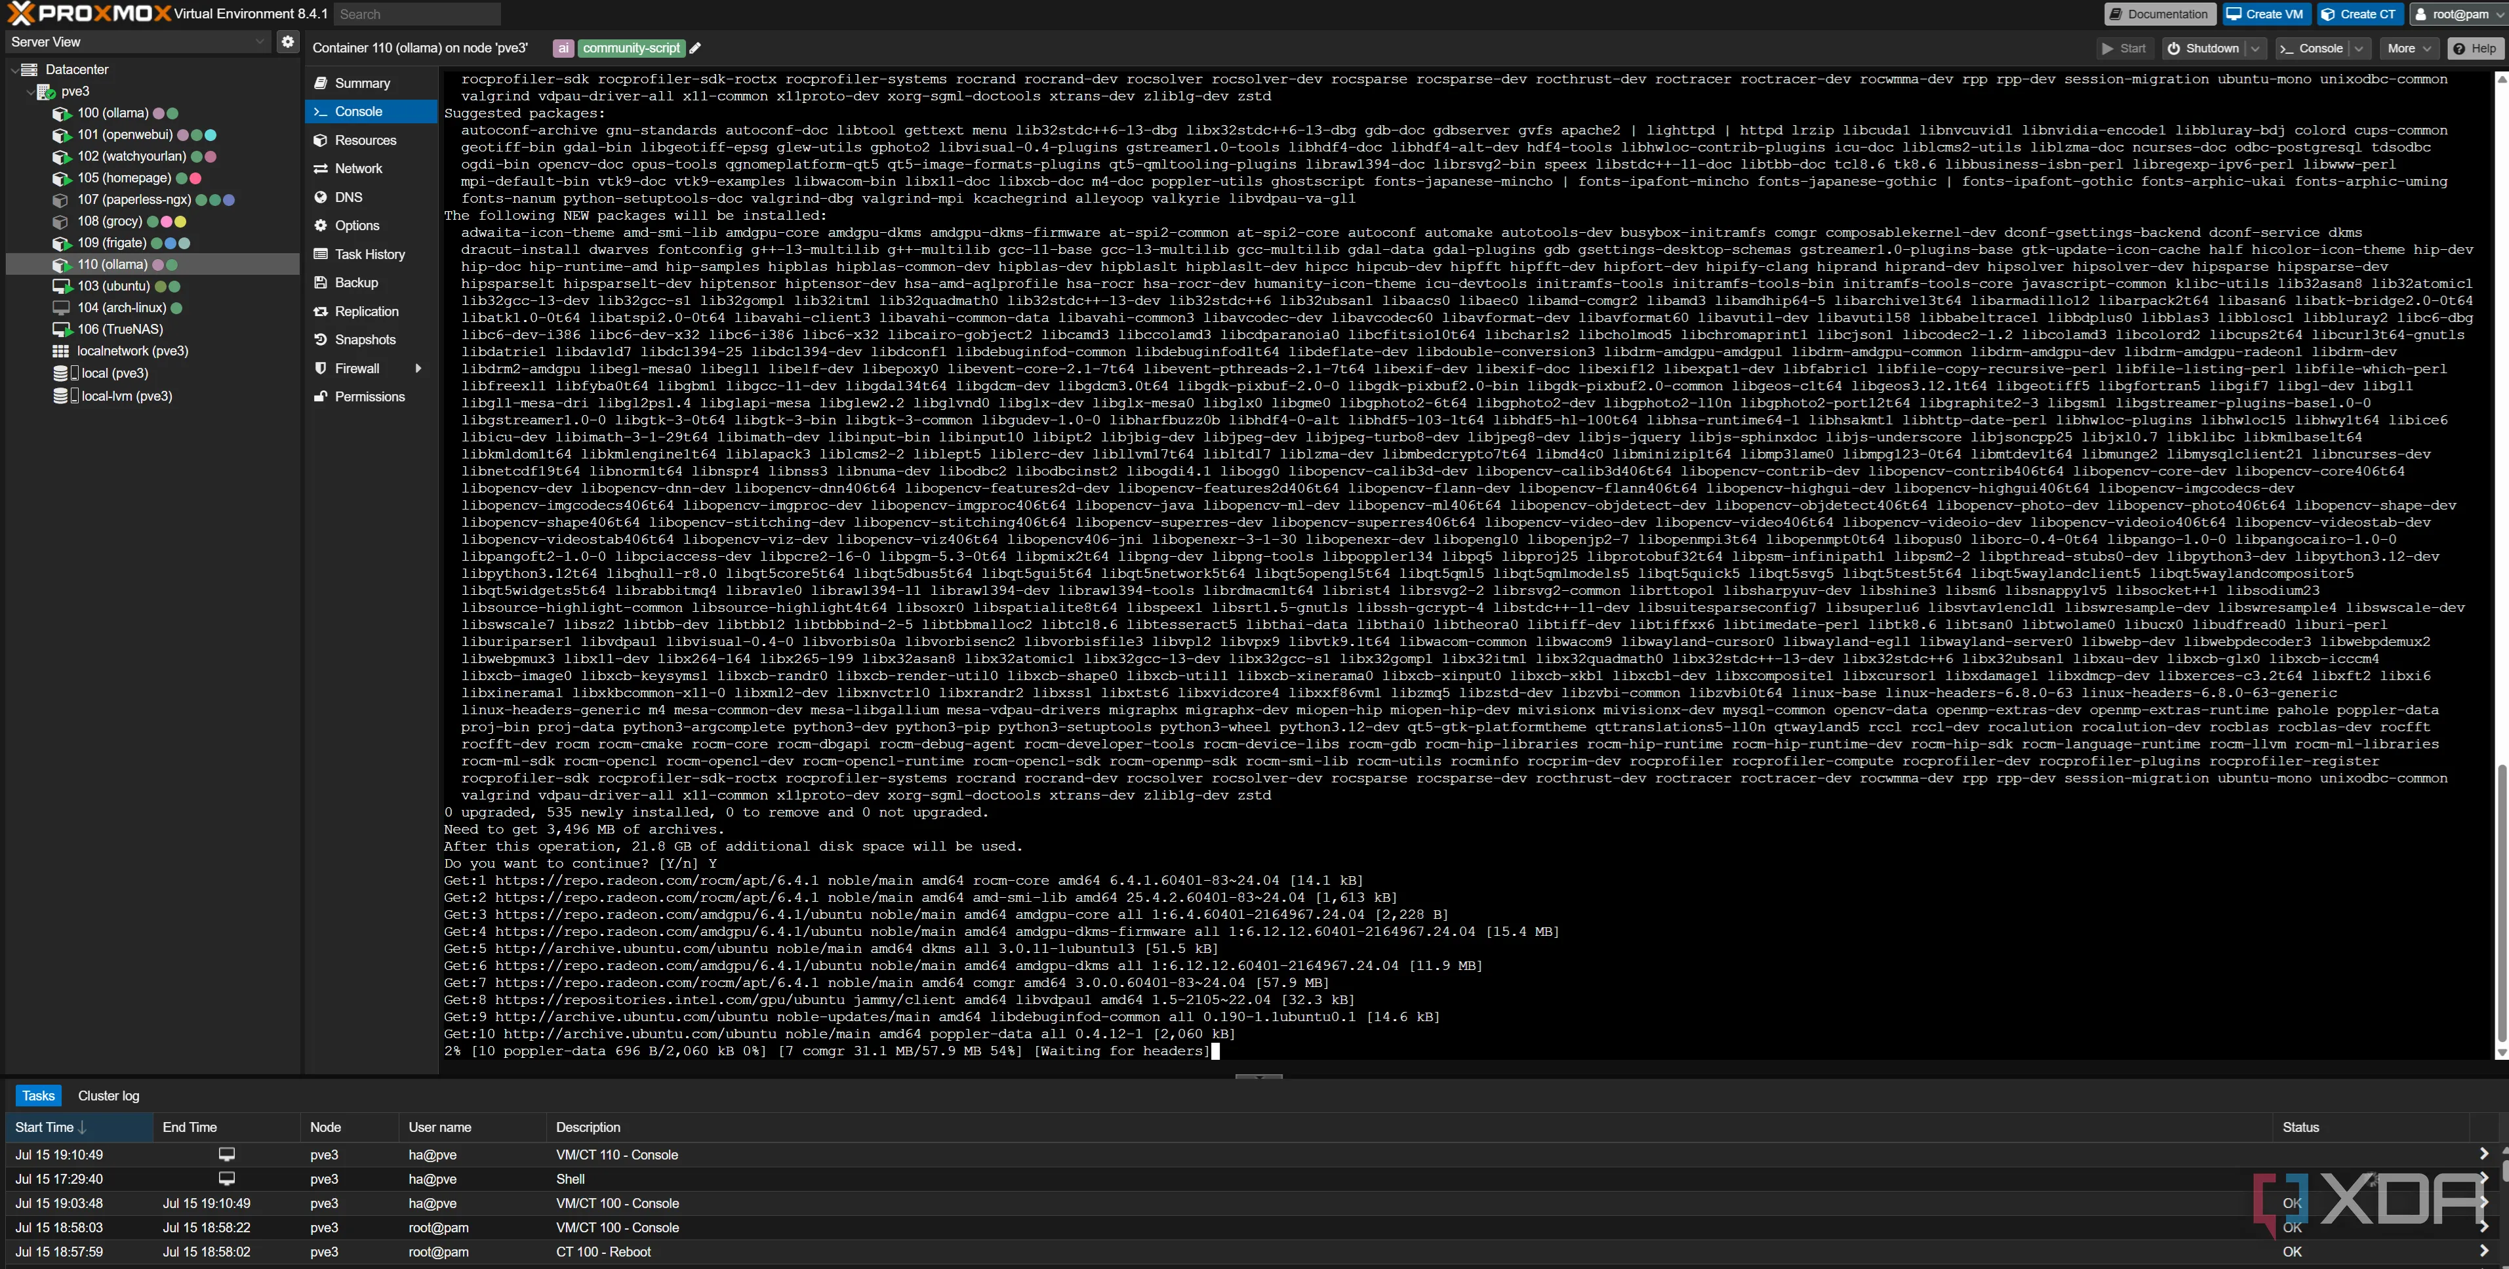Screen dimensions: 2509x1269
Task: Select stopped container icon for 107 (paperless-ngx)
Action: (x=62, y=199)
